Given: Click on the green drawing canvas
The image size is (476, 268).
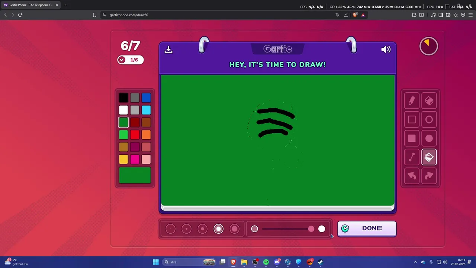Looking at the screenshot, I should click(x=277, y=140).
